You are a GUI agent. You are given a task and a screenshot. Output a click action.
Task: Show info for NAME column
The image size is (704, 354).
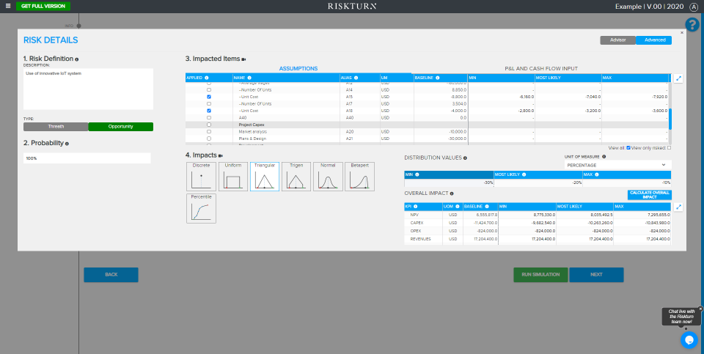(249, 78)
